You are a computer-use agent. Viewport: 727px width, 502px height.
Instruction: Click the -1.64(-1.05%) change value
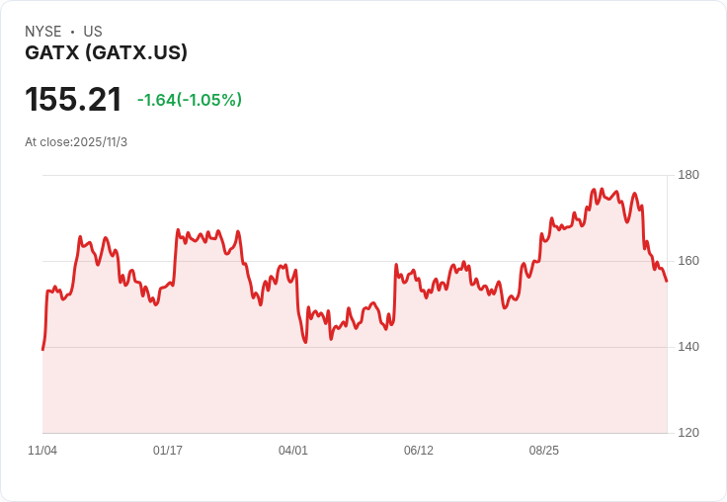pos(190,100)
